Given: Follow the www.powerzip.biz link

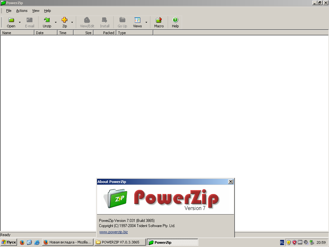Looking at the screenshot, I should pos(113,232).
